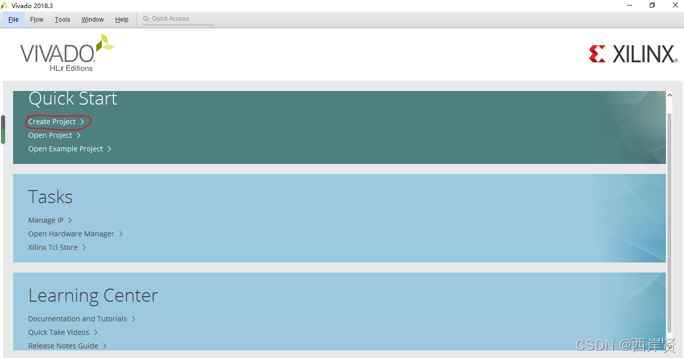The width and height of the screenshot is (684, 358).
Task: Click chevron next to Open Example Project
Action: pos(109,149)
